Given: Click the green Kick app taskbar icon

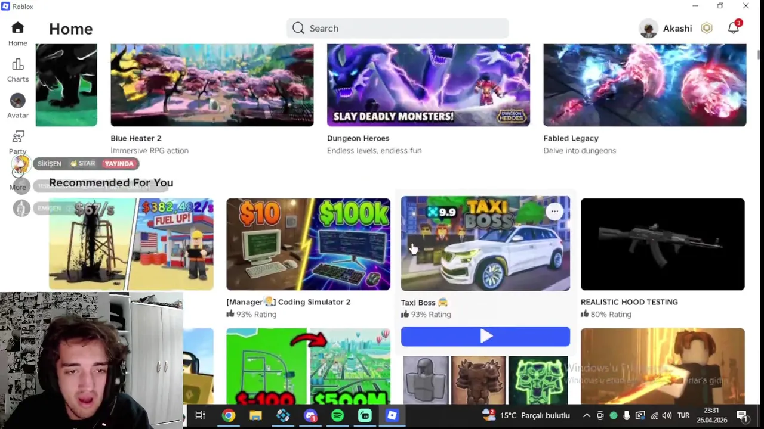Looking at the screenshot, I should [365, 415].
